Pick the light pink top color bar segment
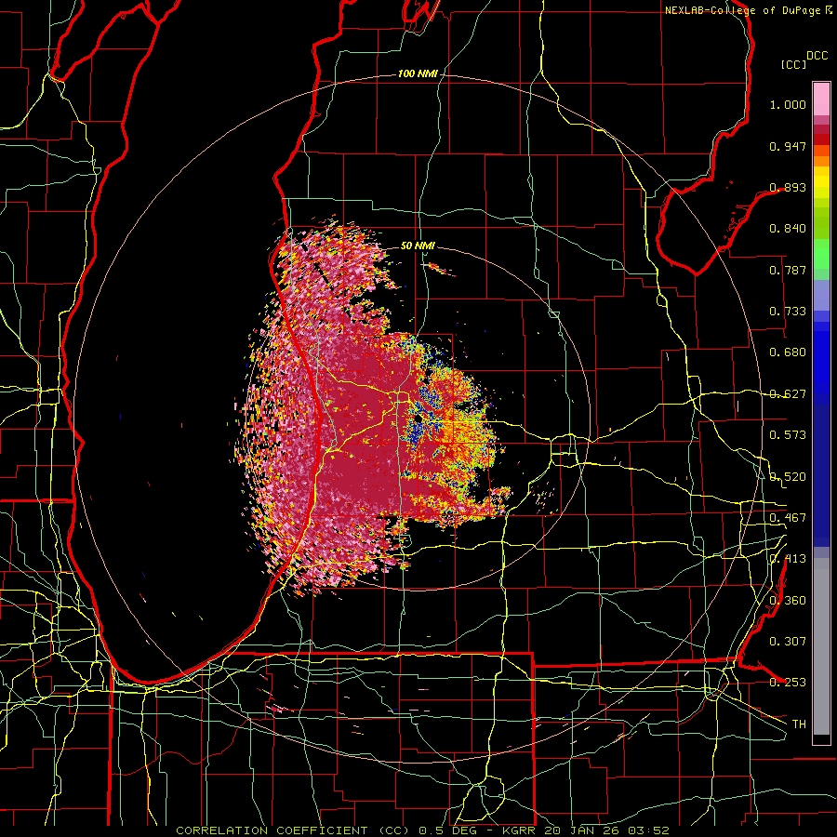This screenshot has height=837, width=837. (x=821, y=100)
